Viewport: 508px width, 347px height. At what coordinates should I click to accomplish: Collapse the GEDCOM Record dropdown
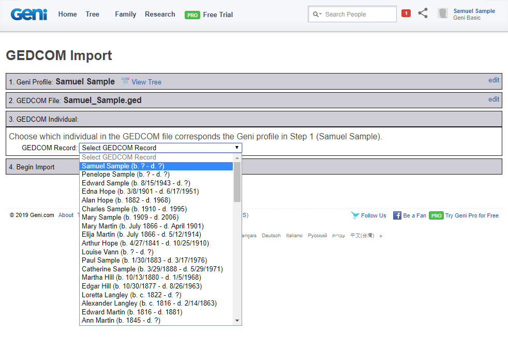tap(160, 148)
